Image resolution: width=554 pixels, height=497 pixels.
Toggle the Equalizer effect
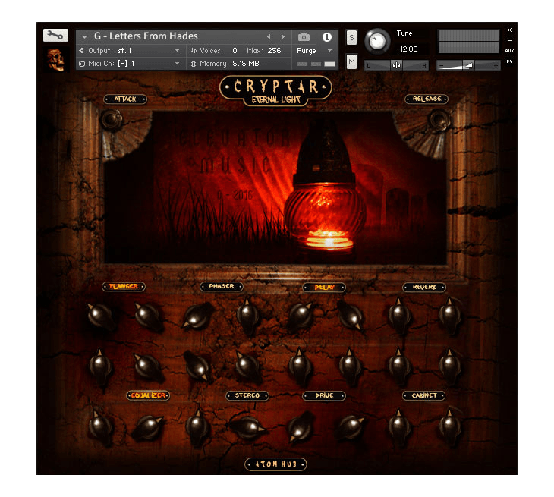coord(147,395)
